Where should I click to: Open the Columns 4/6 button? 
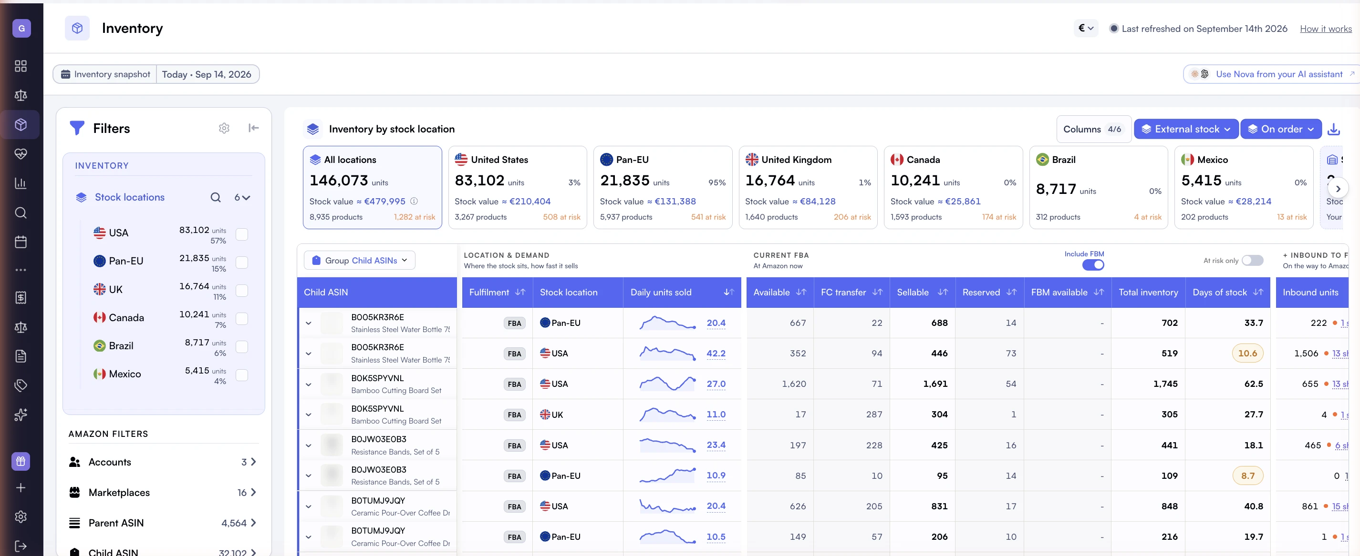[x=1093, y=129]
